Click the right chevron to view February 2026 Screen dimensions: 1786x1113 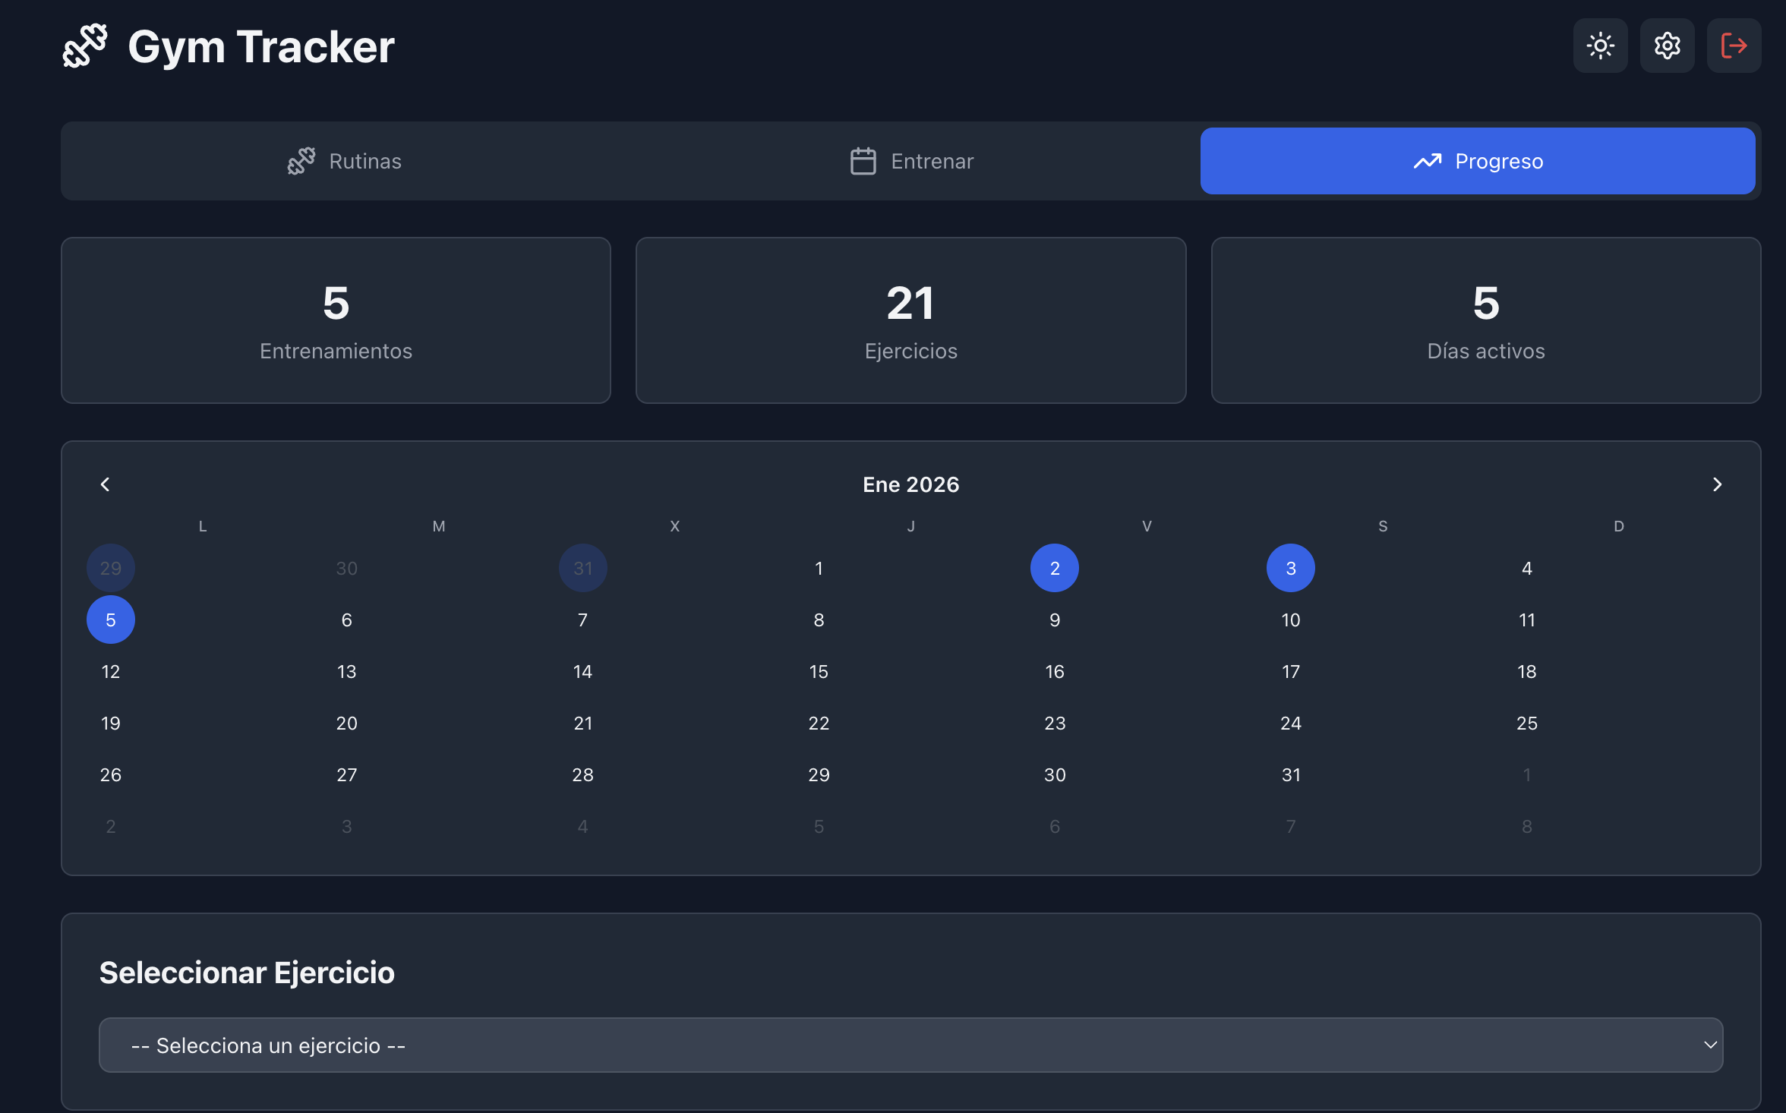click(1717, 484)
